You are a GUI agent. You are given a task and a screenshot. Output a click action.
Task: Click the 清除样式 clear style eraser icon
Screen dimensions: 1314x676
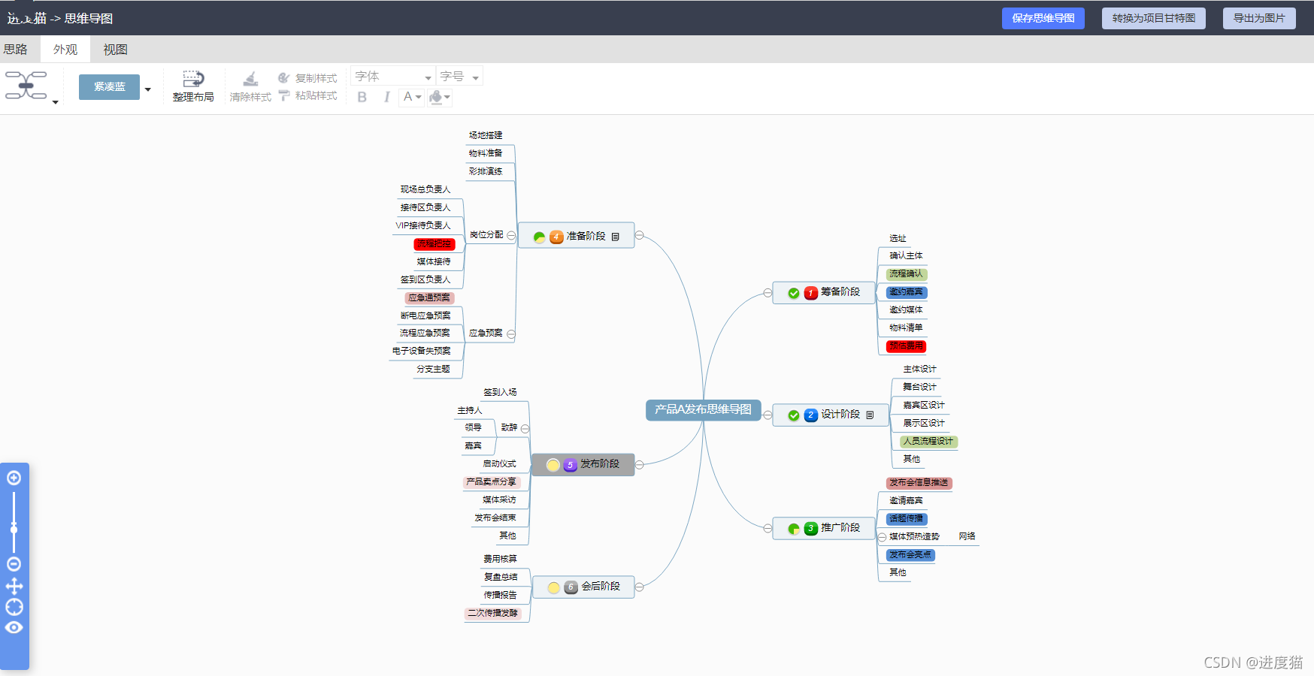coord(250,79)
